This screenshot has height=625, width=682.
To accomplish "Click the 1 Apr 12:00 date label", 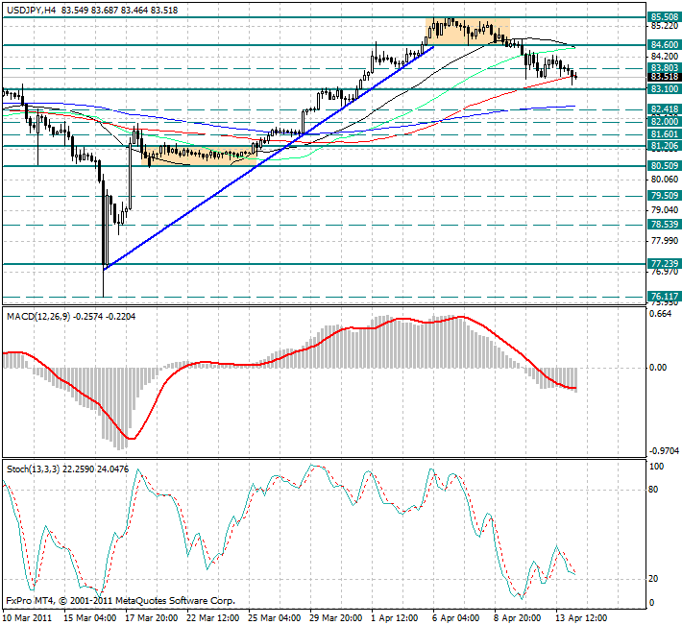I will [x=395, y=618].
